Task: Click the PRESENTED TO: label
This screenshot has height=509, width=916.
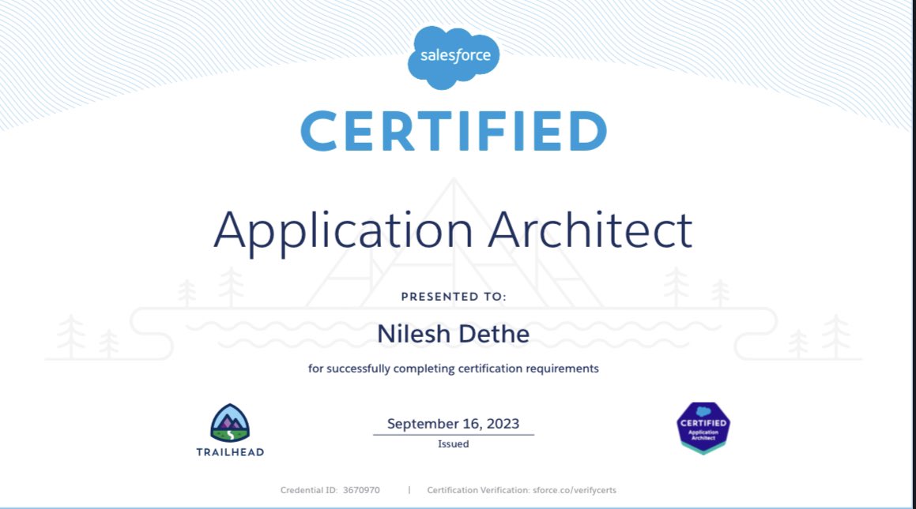Action: pos(454,297)
